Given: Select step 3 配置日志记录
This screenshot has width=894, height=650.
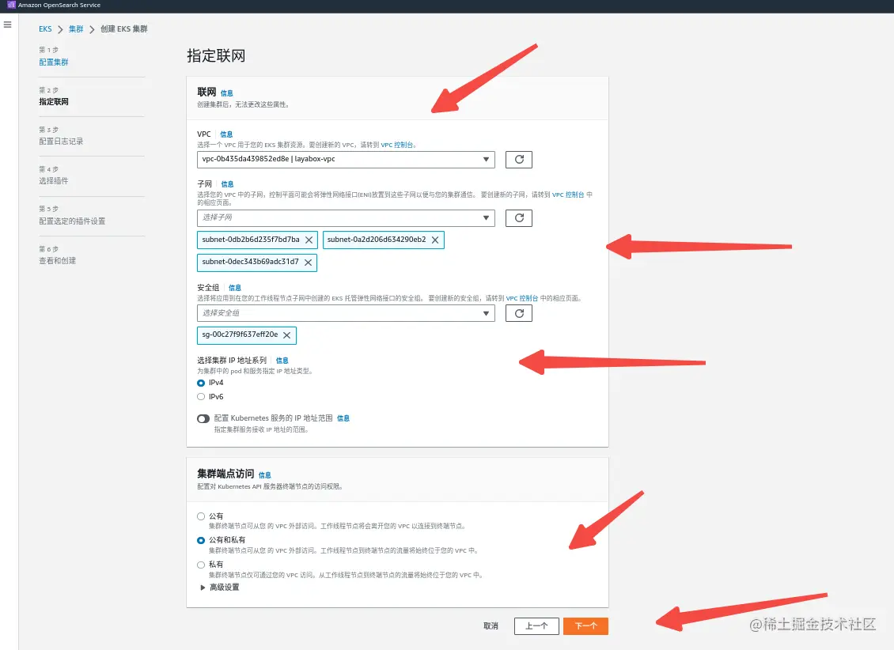Looking at the screenshot, I should [61, 142].
